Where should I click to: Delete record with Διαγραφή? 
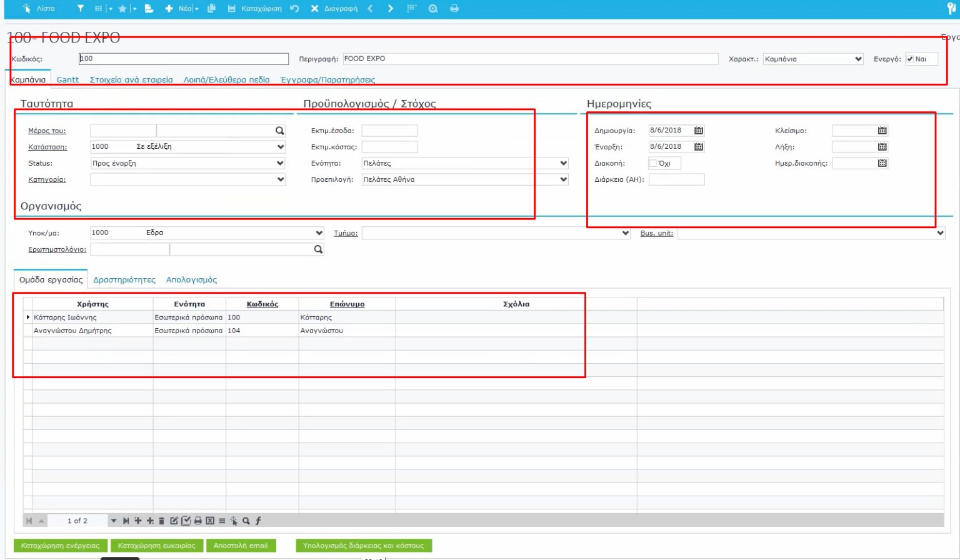[334, 9]
